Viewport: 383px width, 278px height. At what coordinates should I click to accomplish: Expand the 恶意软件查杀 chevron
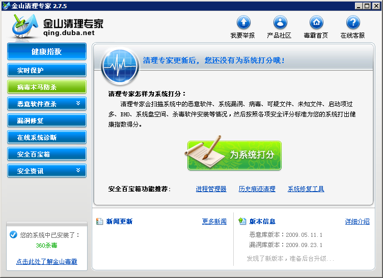pos(78,103)
